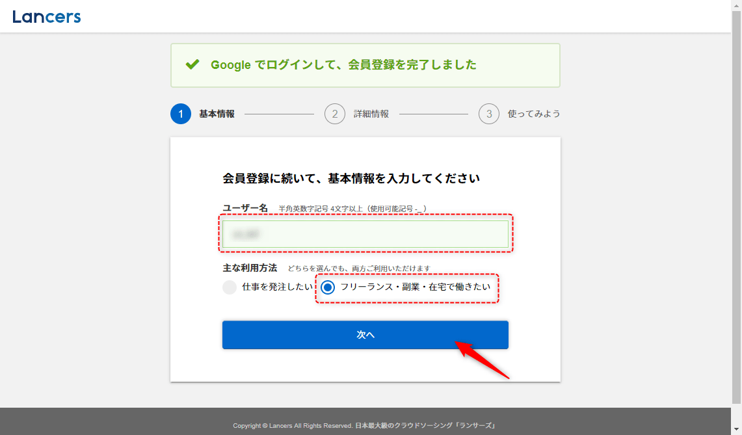
Task: Click the Lancers logo in the header
Action: [x=46, y=17]
